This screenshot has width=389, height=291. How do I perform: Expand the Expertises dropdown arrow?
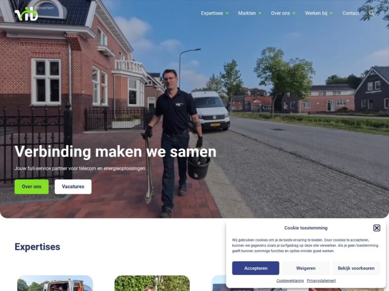227,13
